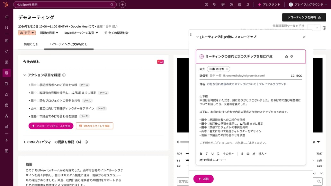Open the settings gear in top bar

tap(239, 4)
